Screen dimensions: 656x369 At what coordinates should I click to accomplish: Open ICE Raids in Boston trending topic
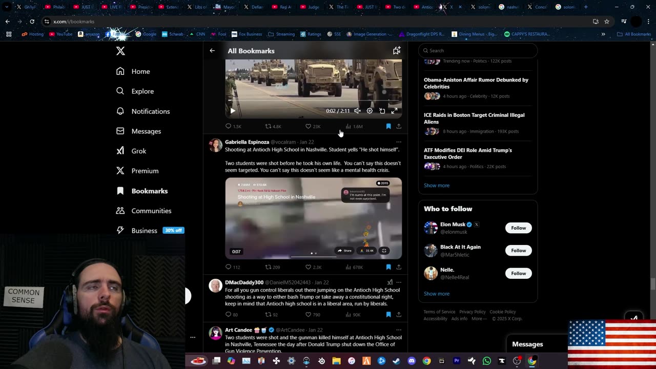[478, 123]
